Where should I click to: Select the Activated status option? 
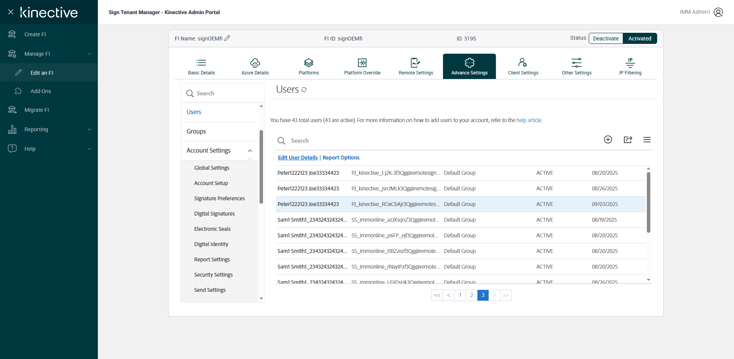point(640,39)
